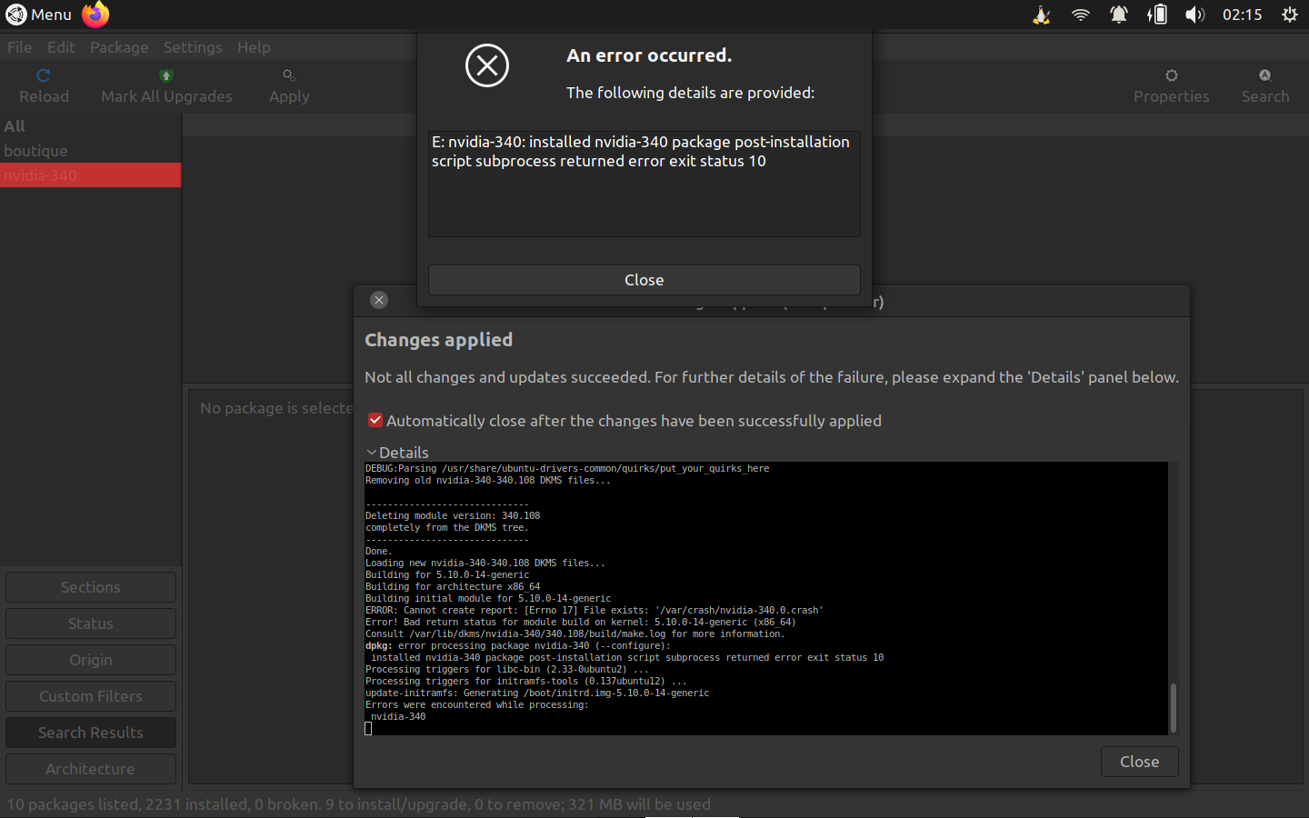Open the system Menu launcher

[38, 15]
